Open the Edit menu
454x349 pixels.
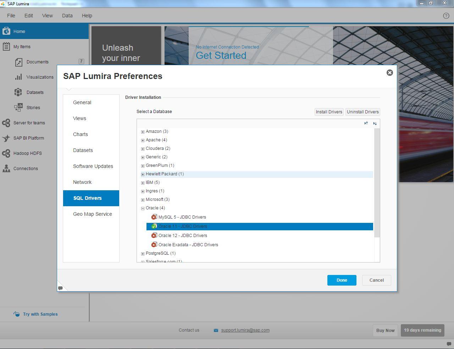(x=29, y=16)
